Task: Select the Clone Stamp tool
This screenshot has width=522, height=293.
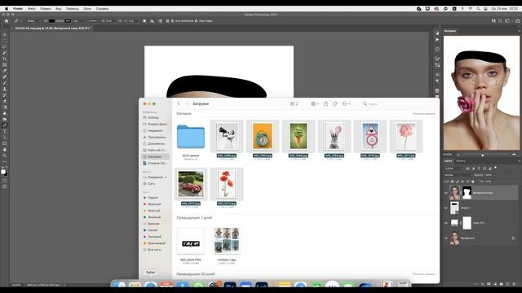Action: pos(5,89)
